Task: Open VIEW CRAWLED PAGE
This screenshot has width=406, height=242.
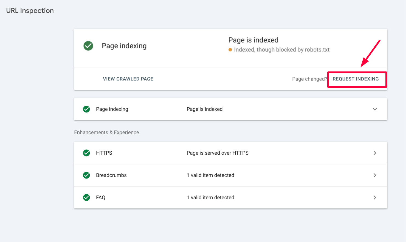Action: pyautogui.click(x=128, y=79)
